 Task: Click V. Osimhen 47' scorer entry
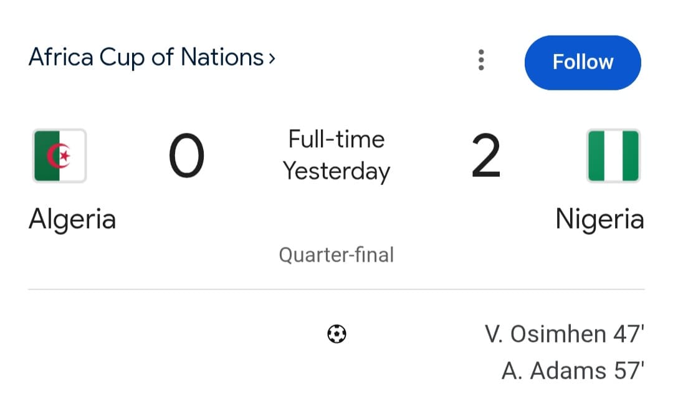(x=564, y=334)
